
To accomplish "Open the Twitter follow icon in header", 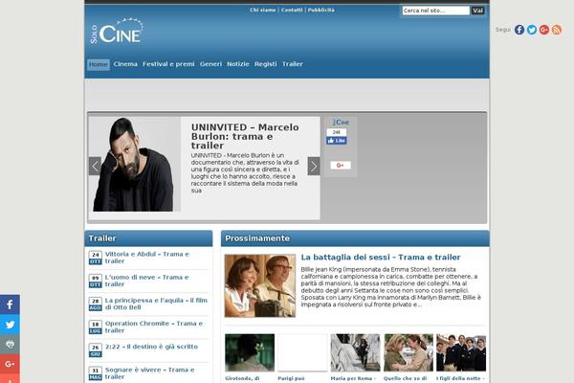I will pos(532,30).
